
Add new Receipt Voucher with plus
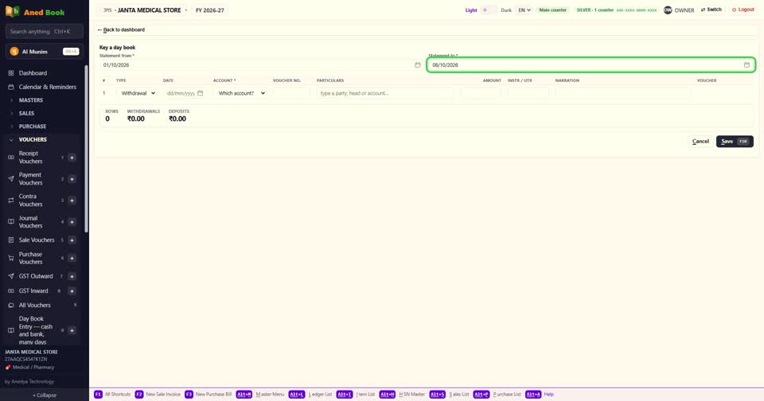[x=72, y=158]
